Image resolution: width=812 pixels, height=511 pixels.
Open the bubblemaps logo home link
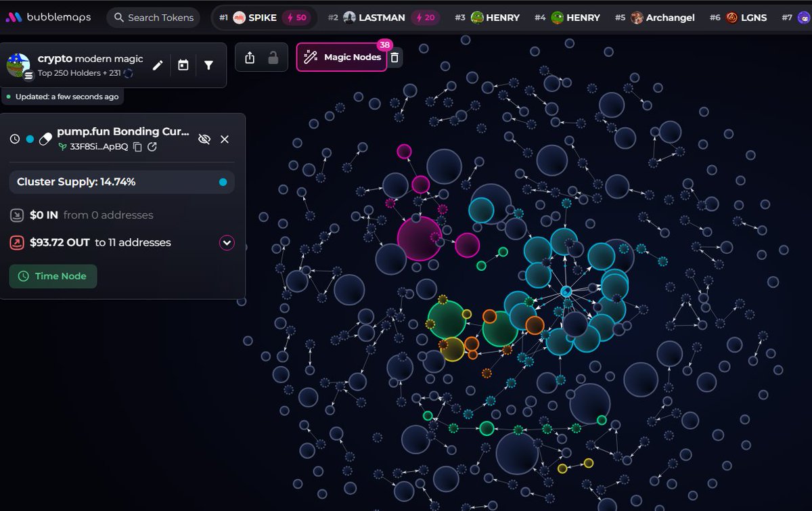coord(48,18)
